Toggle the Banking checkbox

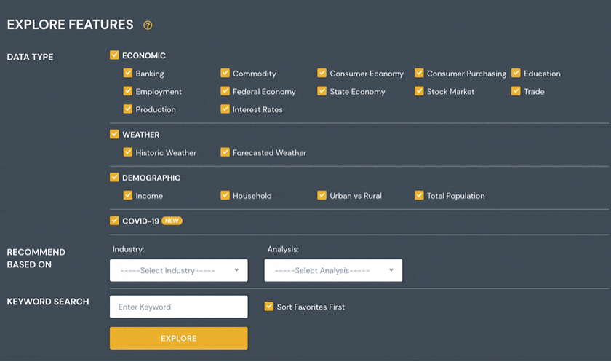tap(128, 74)
